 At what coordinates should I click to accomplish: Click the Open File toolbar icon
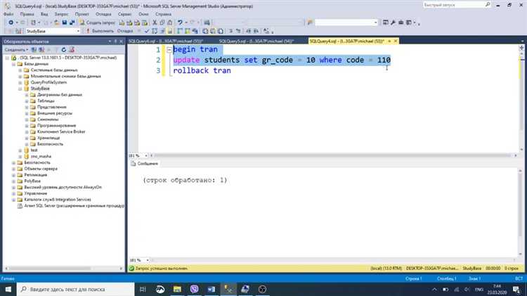click(x=57, y=22)
